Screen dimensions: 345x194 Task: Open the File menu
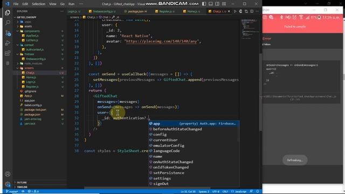click(16, 4)
